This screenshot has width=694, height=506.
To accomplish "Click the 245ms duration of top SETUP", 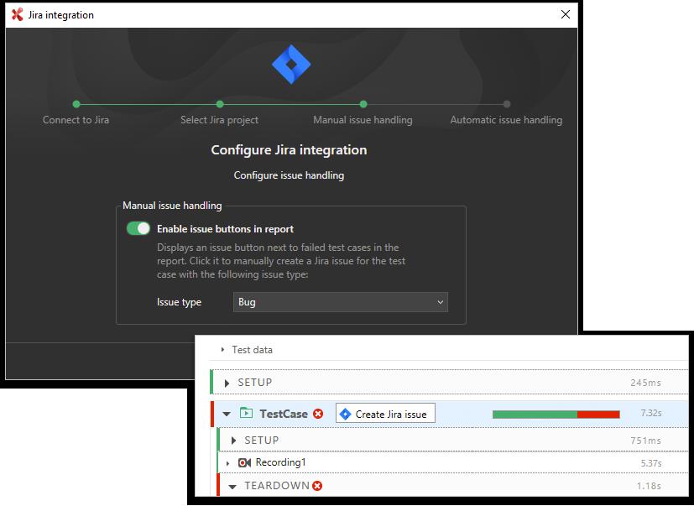I will tap(646, 383).
